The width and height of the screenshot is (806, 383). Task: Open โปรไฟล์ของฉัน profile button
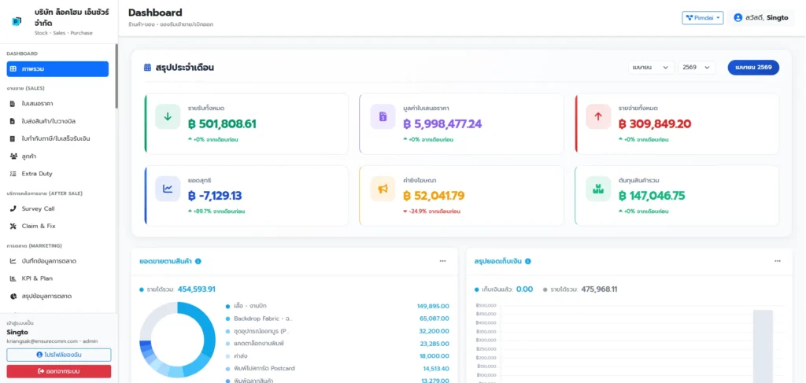59,355
